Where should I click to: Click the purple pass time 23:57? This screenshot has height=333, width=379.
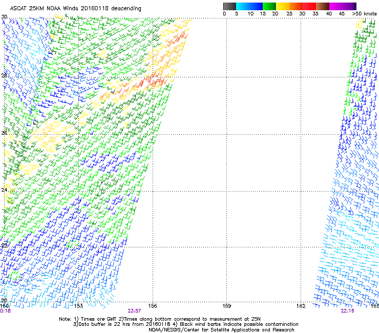(x=134, y=311)
